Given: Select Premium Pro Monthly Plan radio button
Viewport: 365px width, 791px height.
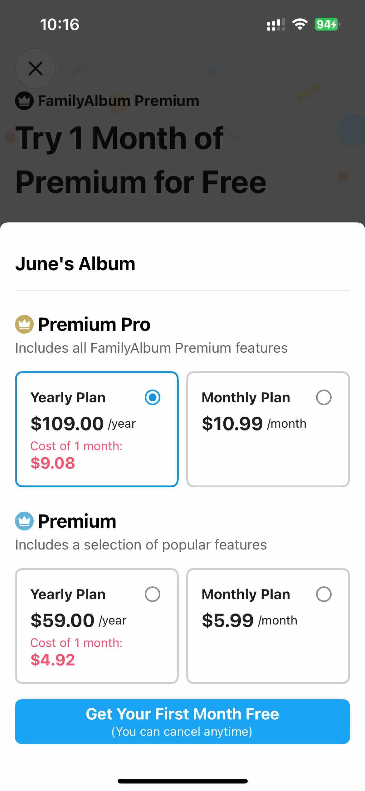Looking at the screenshot, I should point(324,397).
